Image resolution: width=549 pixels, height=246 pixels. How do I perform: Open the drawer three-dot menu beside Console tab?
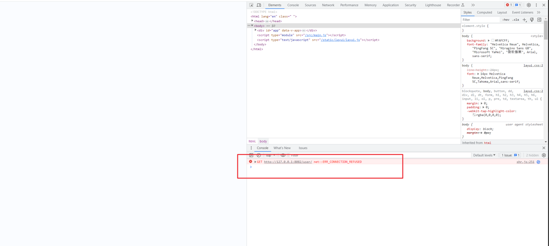point(251,148)
